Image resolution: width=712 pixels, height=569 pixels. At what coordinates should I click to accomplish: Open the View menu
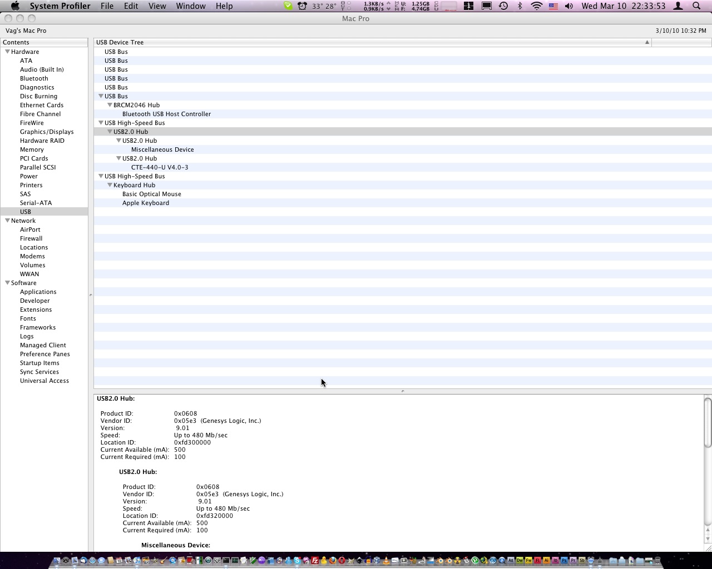(157, 6)
